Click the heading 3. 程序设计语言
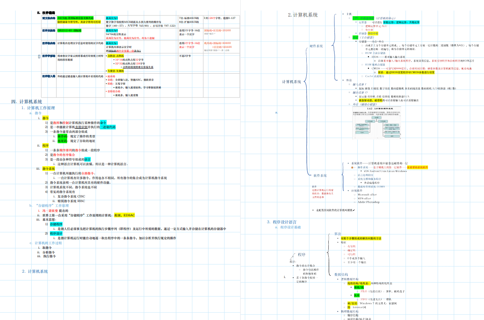The width and height of the screenshot is (484, 320). pos(282,222)
